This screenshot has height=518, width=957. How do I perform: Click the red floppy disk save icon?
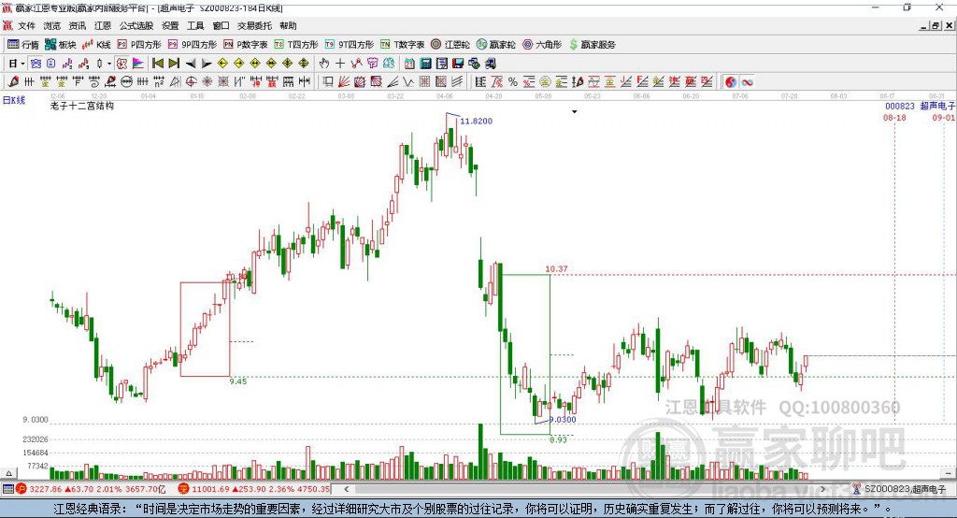(458, 64)
